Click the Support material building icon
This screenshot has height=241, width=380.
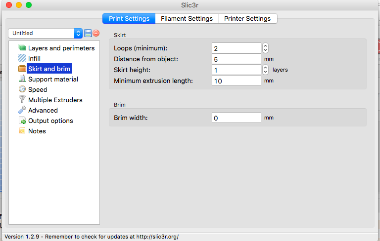tap(22, 79)
